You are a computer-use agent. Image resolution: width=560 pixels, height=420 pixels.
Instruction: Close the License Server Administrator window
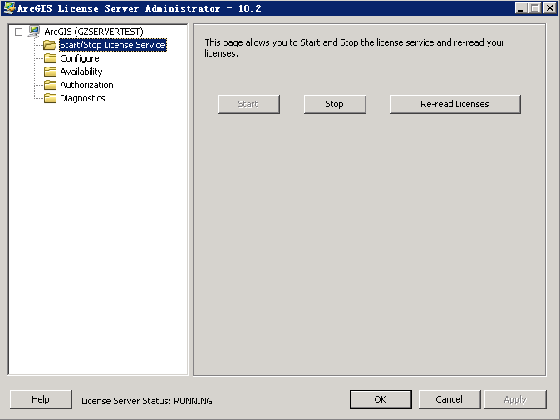tap(550, 7)
